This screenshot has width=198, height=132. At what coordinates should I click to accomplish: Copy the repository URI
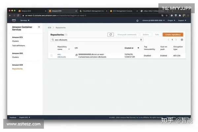(77, 55)
